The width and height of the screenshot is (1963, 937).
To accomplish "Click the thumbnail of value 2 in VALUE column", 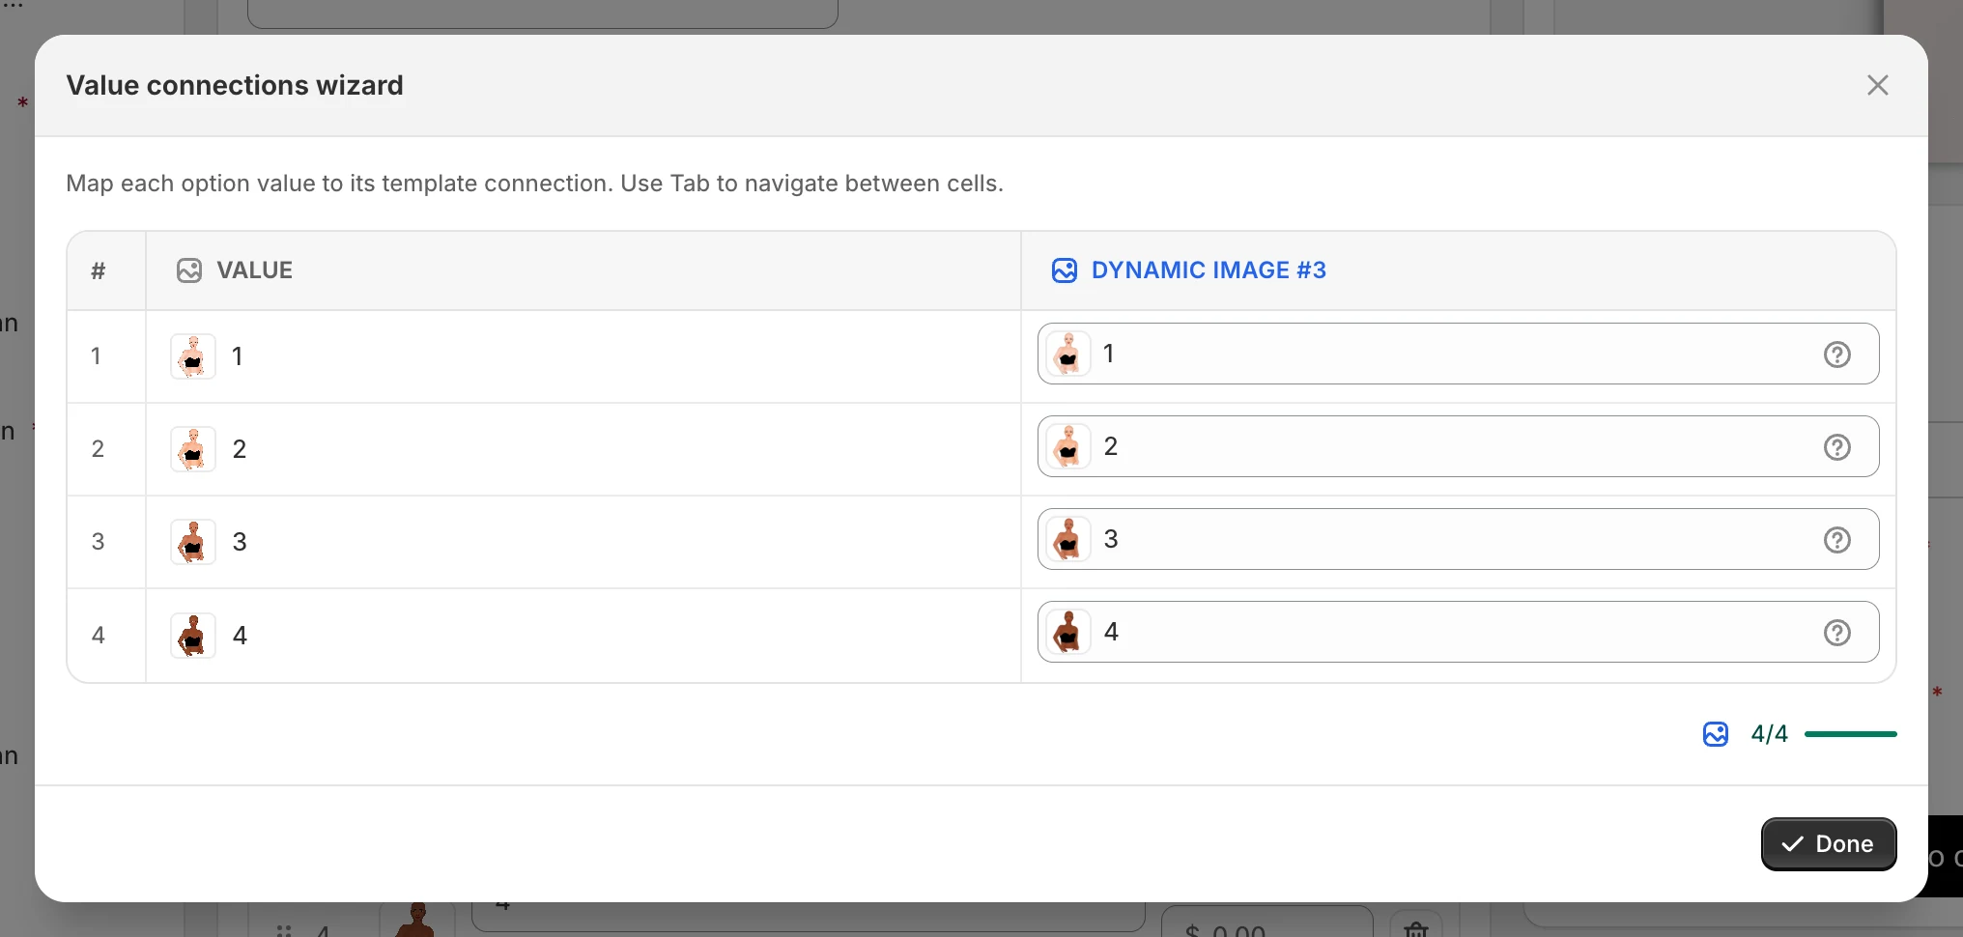I will pyautogui.click(x=193, y=449).
